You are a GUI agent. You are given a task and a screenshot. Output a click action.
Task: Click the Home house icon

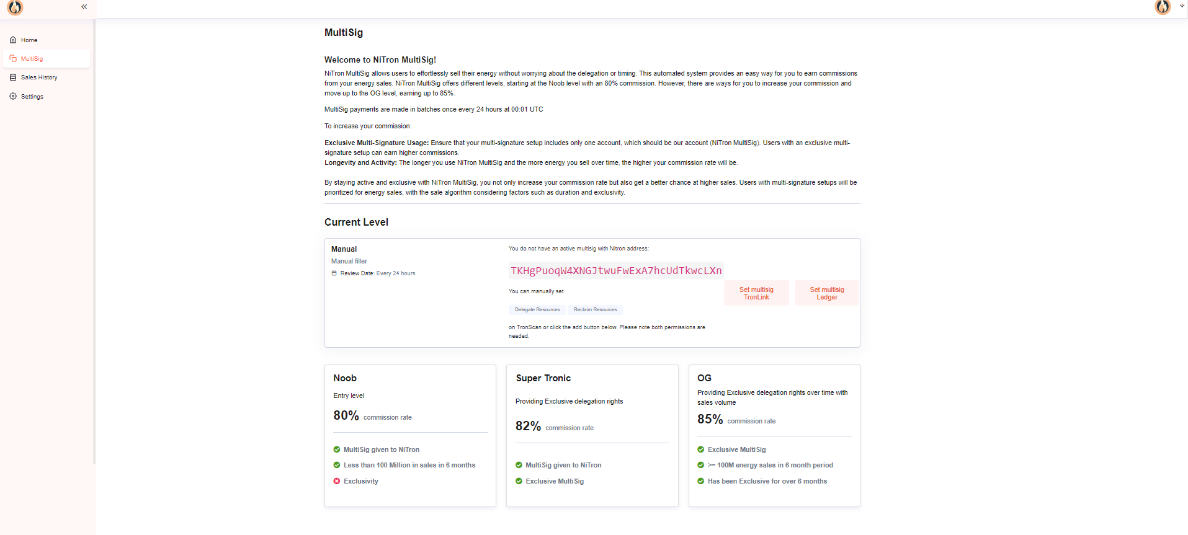pos(13,40)
